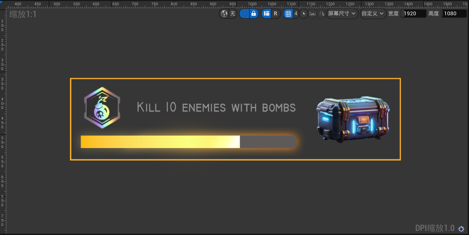This screenshot has height=235, width=469.
Task: Click the yellow filled part of progress bar
Action: 160,142
